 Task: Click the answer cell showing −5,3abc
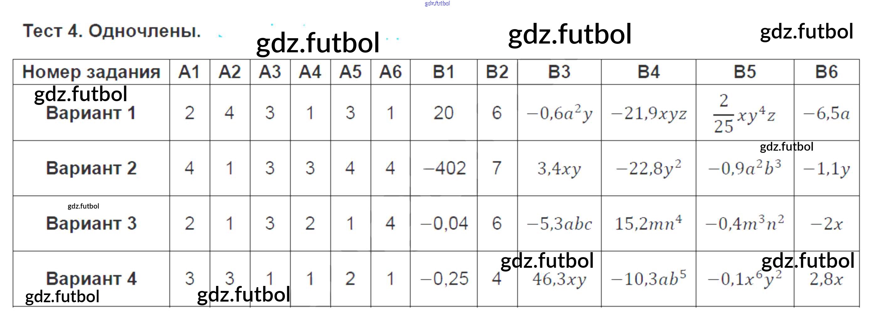pyautogui.click(x=559, y=224)
